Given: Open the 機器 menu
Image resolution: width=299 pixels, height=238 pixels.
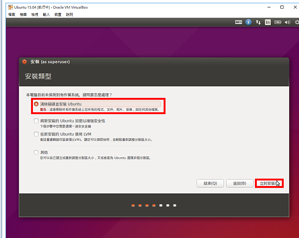Looking at the screenshot, I should pyautogui.click(x=23, y=14).
